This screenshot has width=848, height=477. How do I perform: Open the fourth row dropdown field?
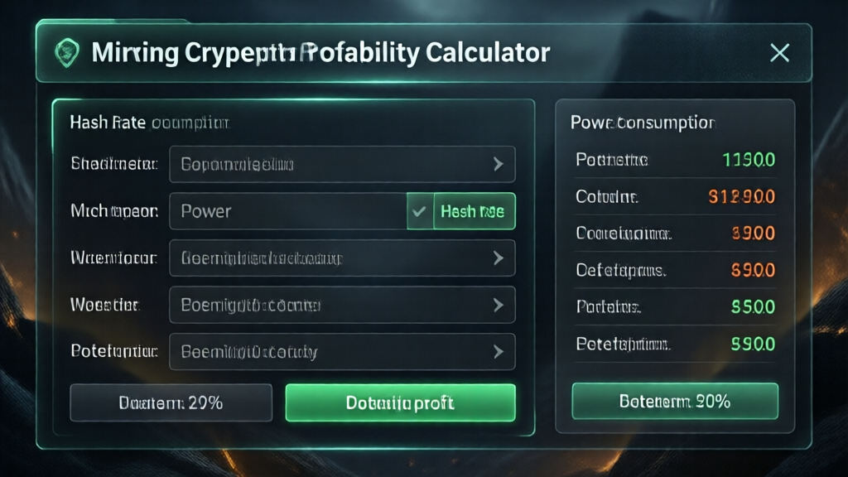331,305
